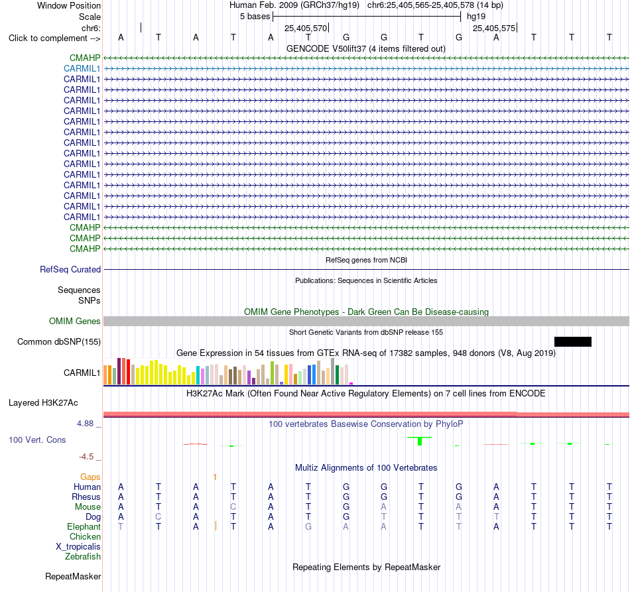Select the Chicken alignment row label
Screen dimensions: 630x592
click(85, 537)
